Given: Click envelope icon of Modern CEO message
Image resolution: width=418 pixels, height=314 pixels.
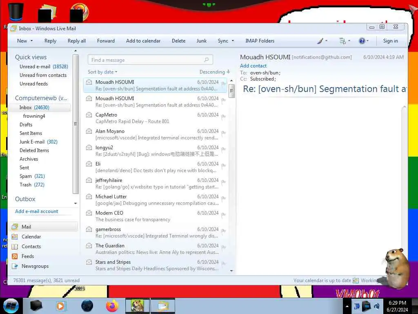Looking at the screenshot, I should (89, 213).
